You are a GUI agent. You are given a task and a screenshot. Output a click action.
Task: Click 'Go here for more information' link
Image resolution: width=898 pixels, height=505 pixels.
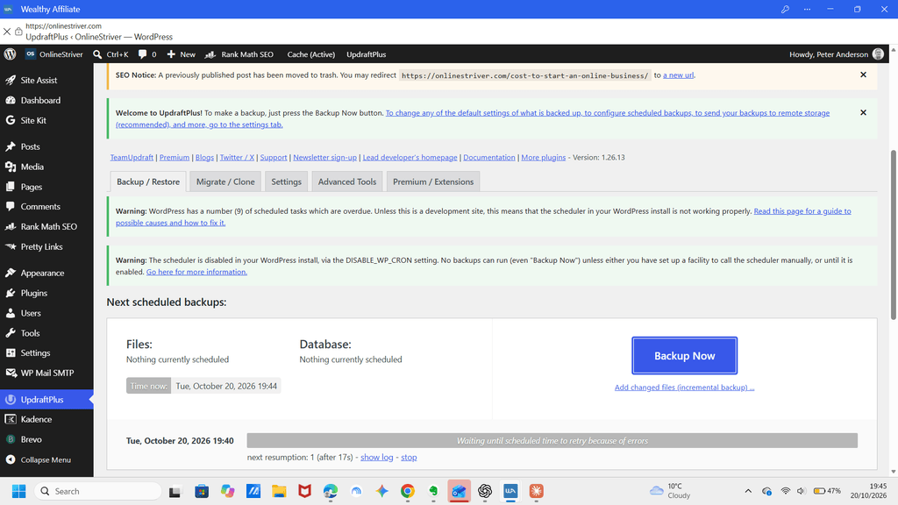[x=196, y=272]
